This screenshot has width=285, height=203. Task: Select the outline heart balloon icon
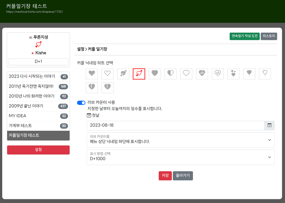pyautogui.click(x=265, y=74)
